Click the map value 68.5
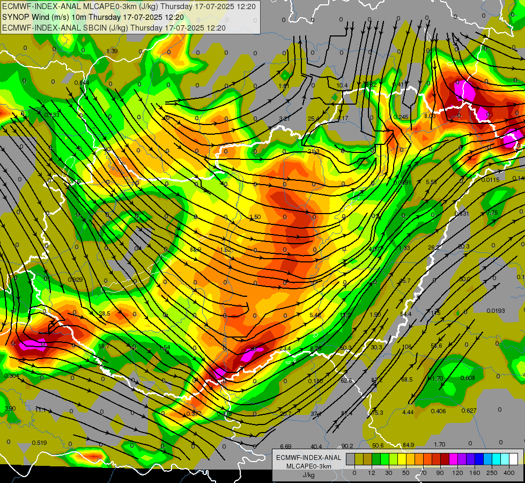This screenshot has width=525, height=483. (x=407, y=379)
